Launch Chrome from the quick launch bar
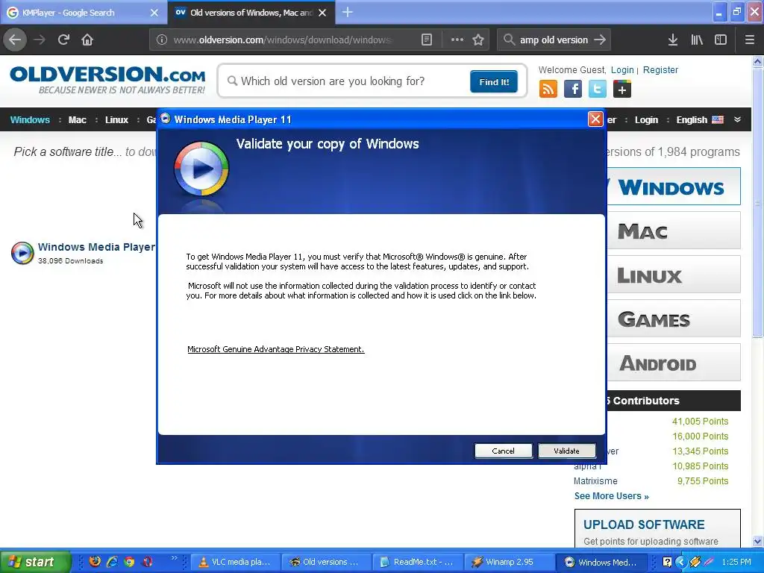The image size is (764, 573). 129,561
